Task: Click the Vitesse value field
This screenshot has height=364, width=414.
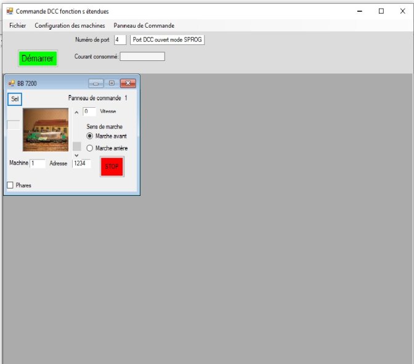Action: [89, 111]
